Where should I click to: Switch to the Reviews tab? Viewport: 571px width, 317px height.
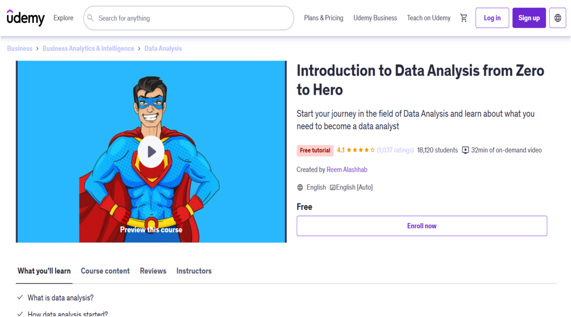point(153,271)
